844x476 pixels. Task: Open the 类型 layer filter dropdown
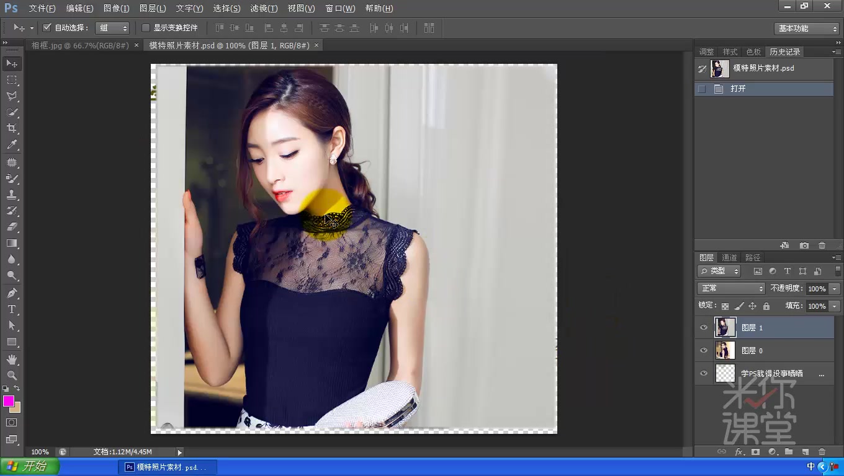point(719,271)
